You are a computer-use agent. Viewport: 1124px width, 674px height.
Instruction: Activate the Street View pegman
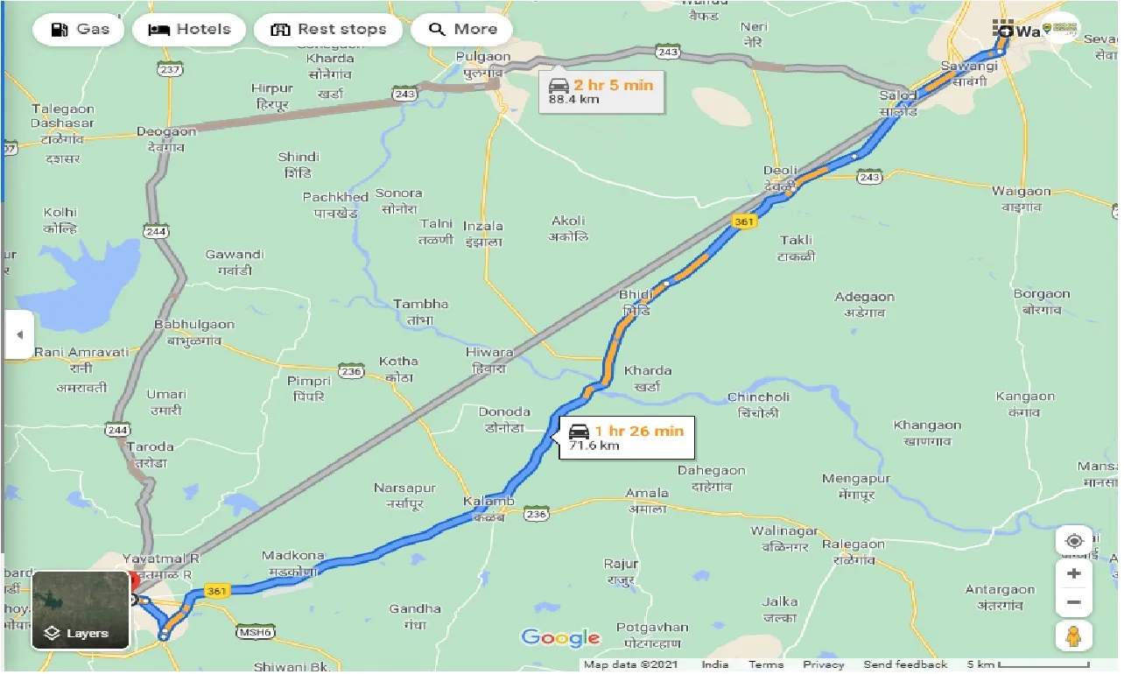point(1074,635)
